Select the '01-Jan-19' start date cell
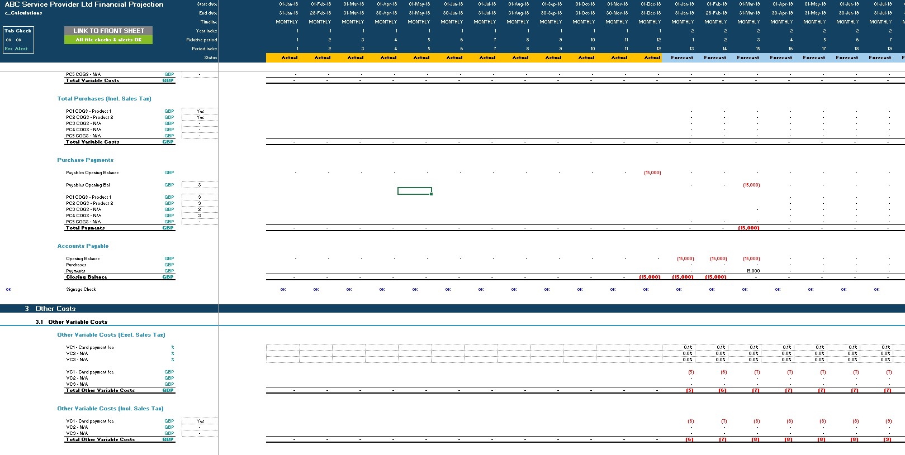Image resolution: width=905 pixels, height=455 pixels. click(684, 4)
